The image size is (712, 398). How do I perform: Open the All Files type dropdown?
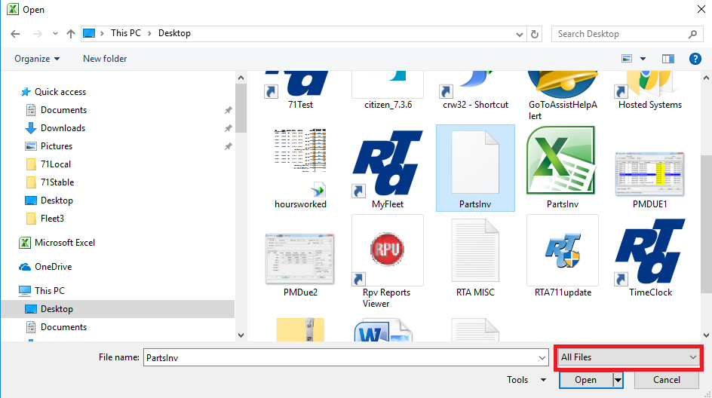coord(628,357)
